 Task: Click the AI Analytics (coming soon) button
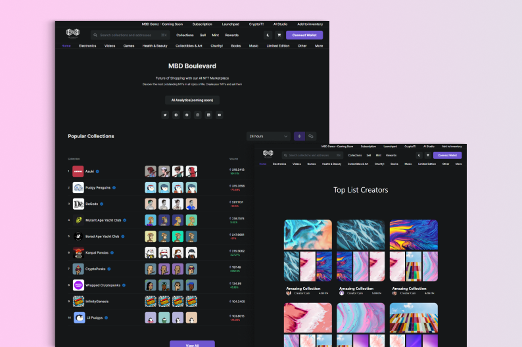tap(192, 100)
